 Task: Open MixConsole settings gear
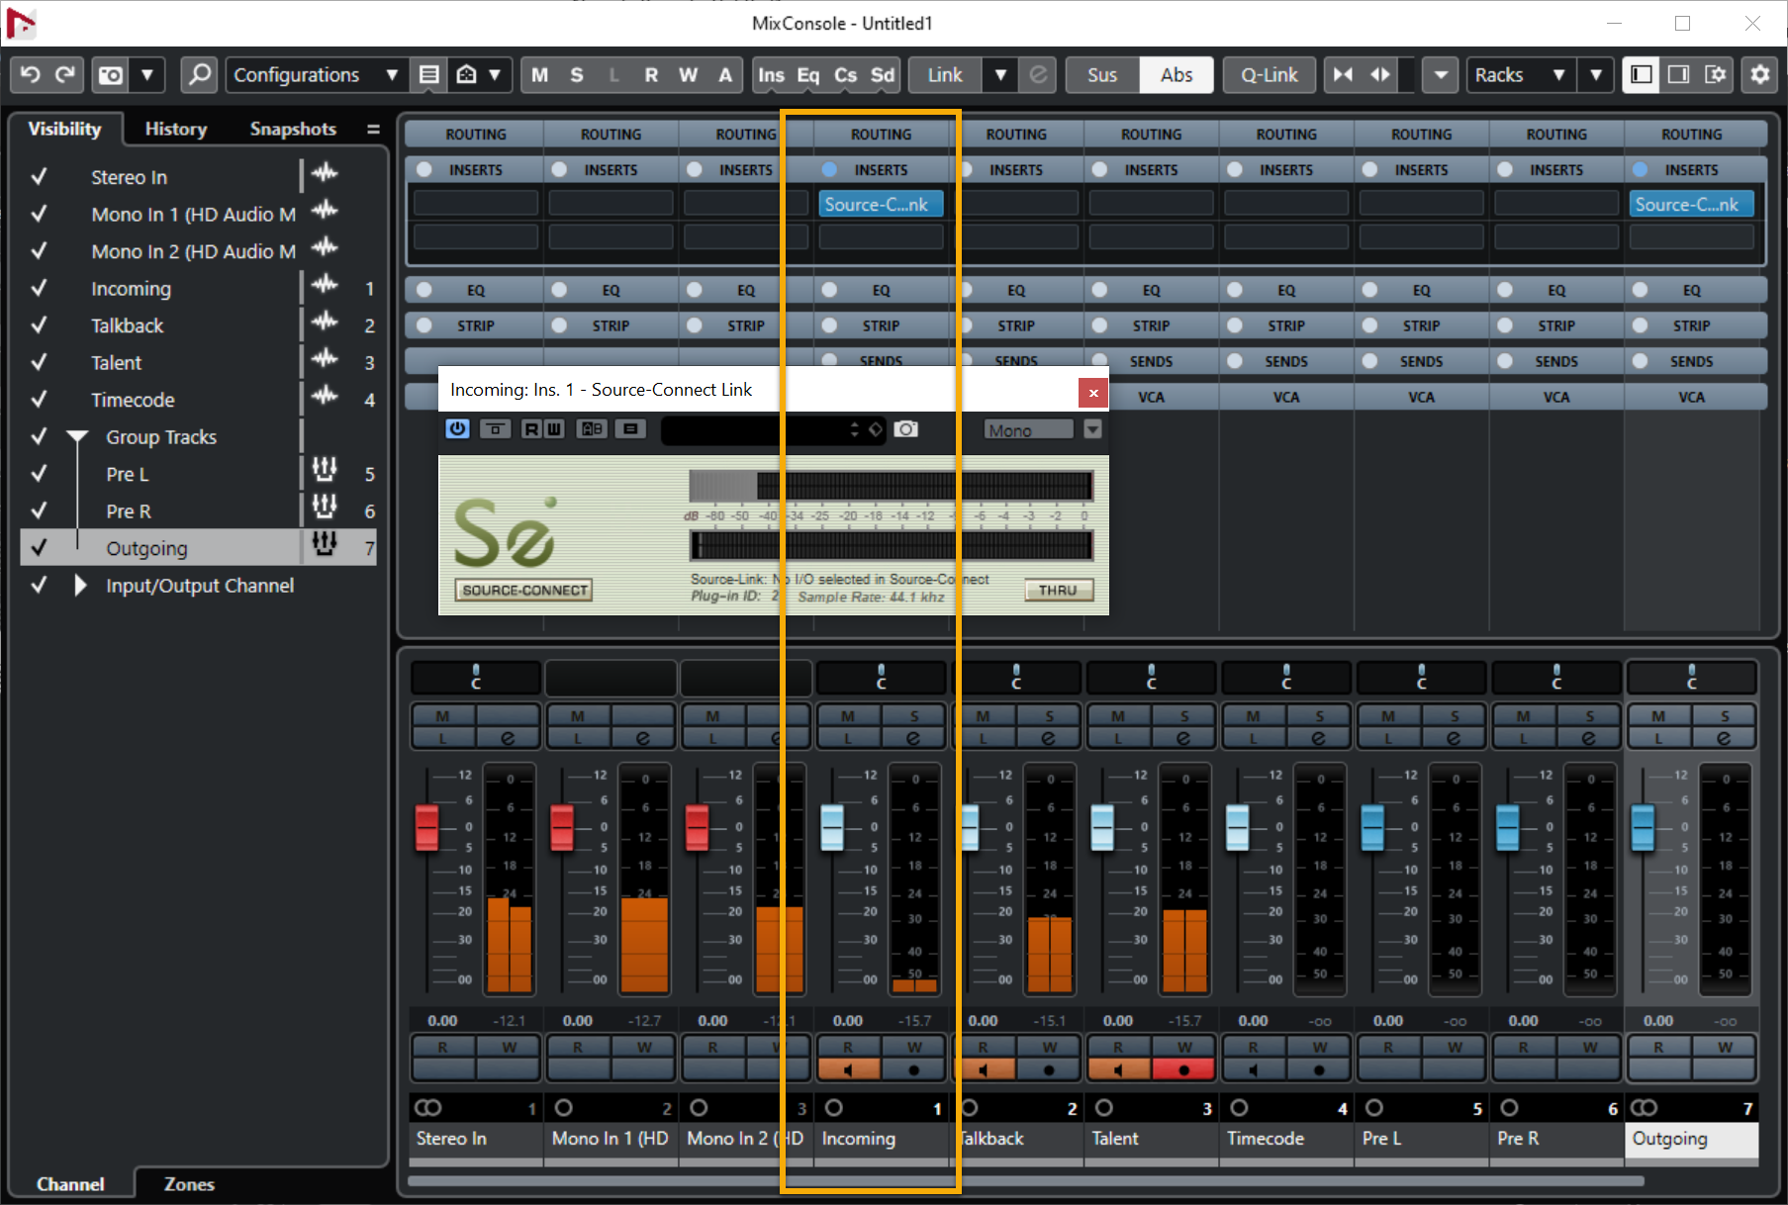click(1759, 75)
